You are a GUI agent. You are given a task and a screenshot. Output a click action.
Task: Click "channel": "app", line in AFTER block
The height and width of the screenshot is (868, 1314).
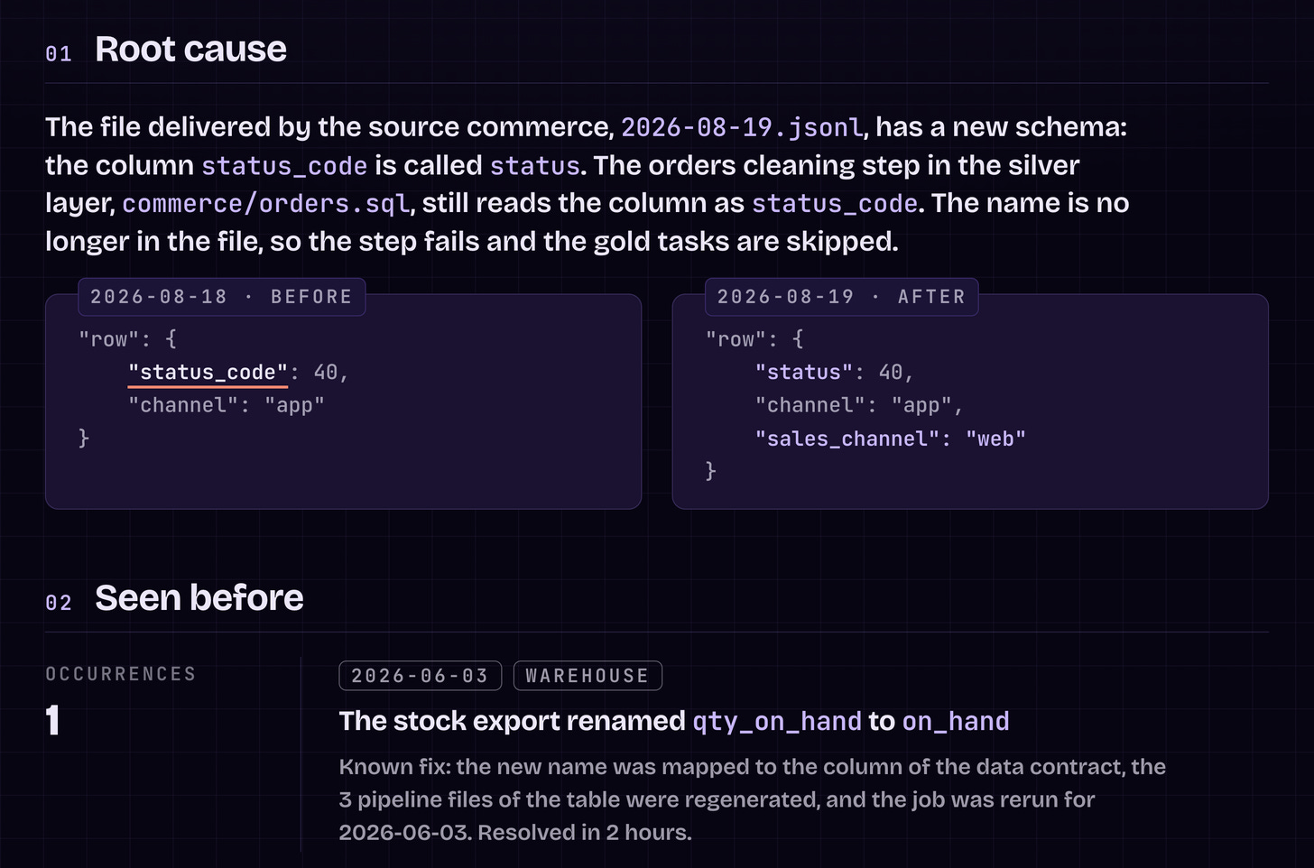click(x=859, y=405)
